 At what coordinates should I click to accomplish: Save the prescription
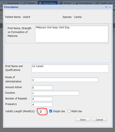tap(83, 120)
